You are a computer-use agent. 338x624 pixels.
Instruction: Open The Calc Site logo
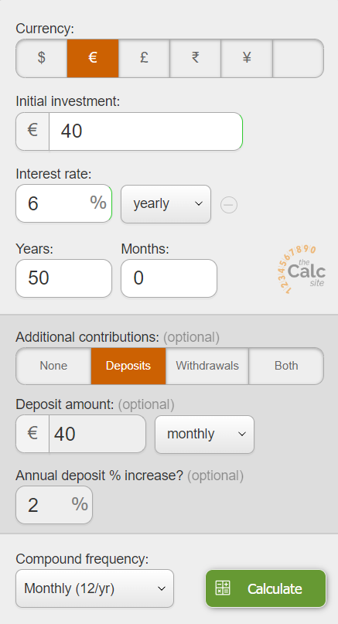click(302, 269)
